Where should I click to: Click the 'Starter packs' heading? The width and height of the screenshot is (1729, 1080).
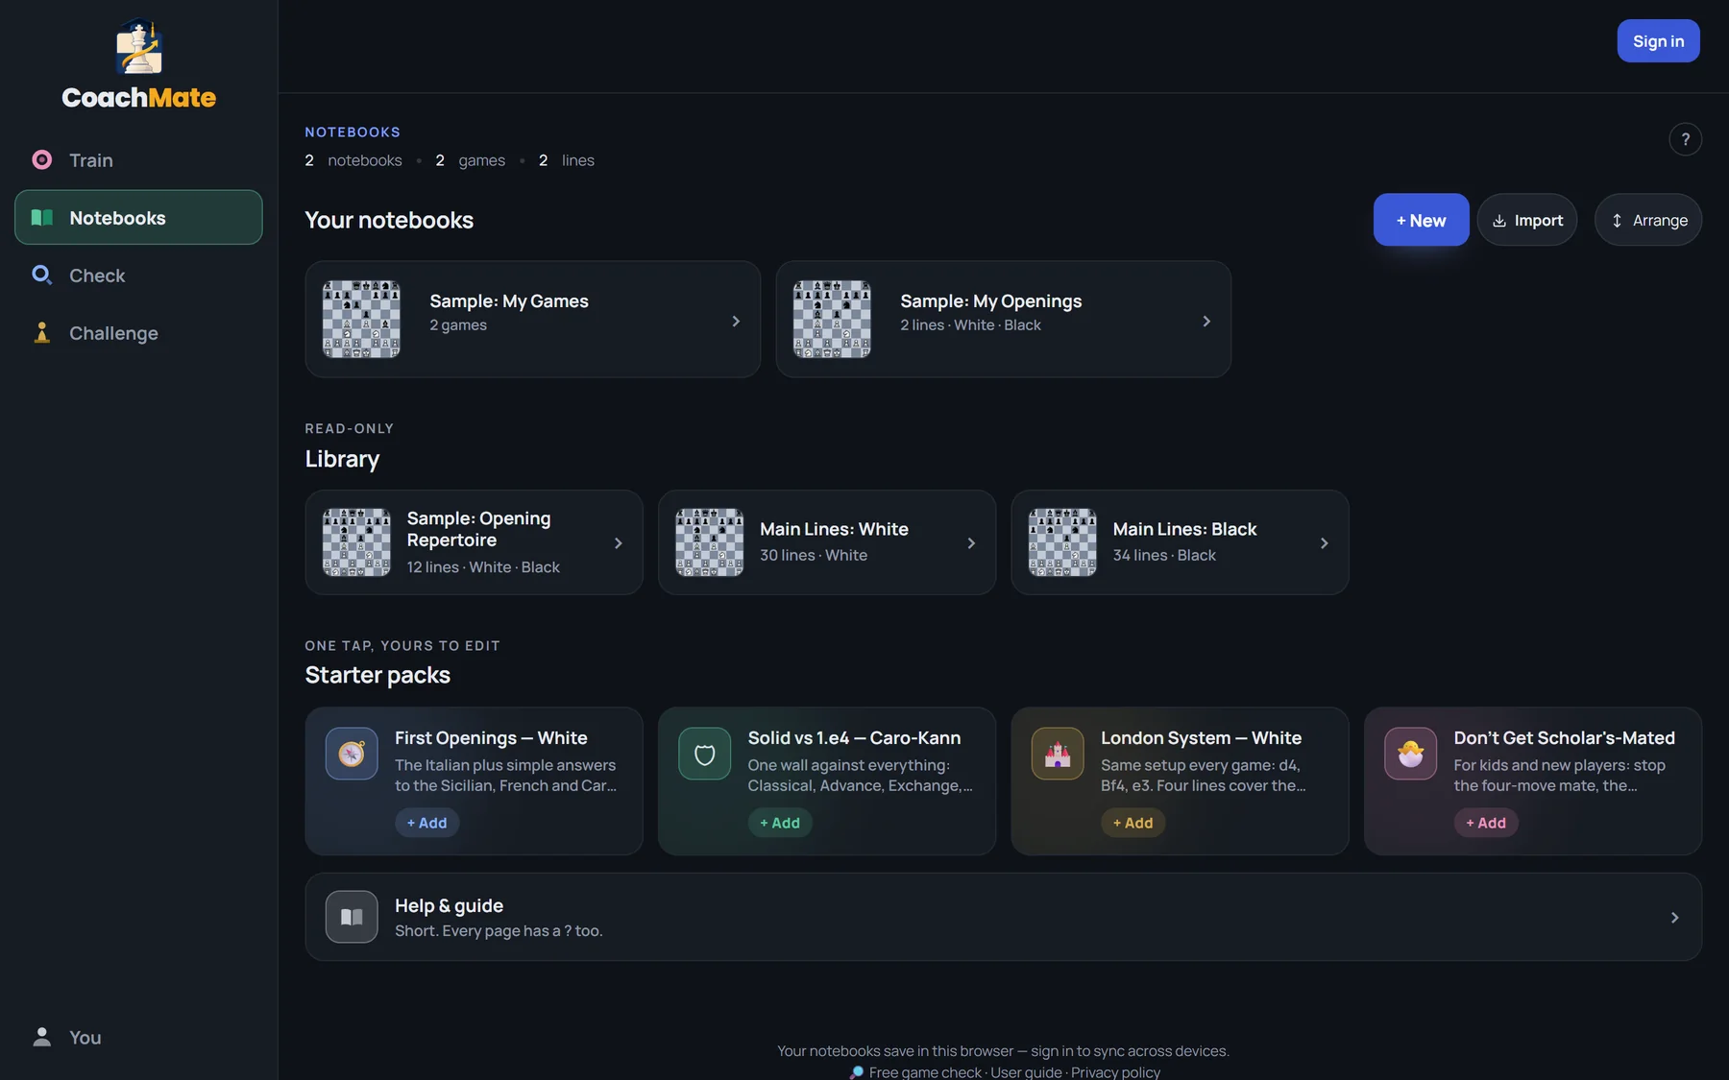coord(377,675)
